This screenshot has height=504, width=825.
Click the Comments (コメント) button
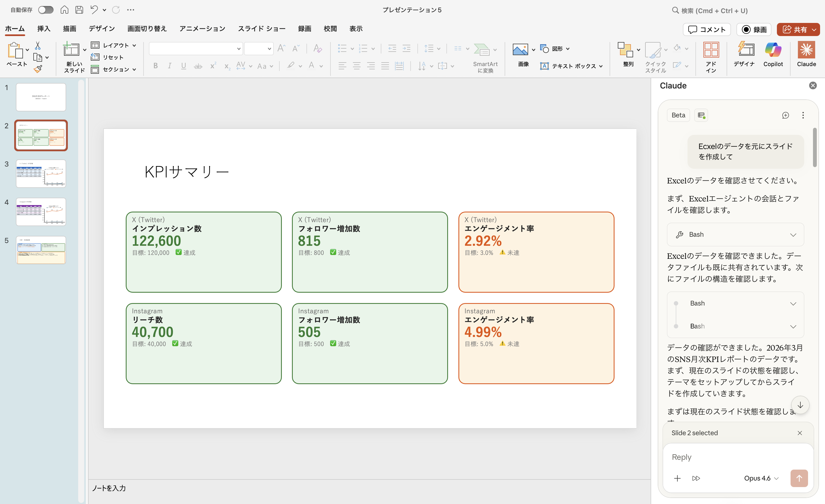coord(707,29)
